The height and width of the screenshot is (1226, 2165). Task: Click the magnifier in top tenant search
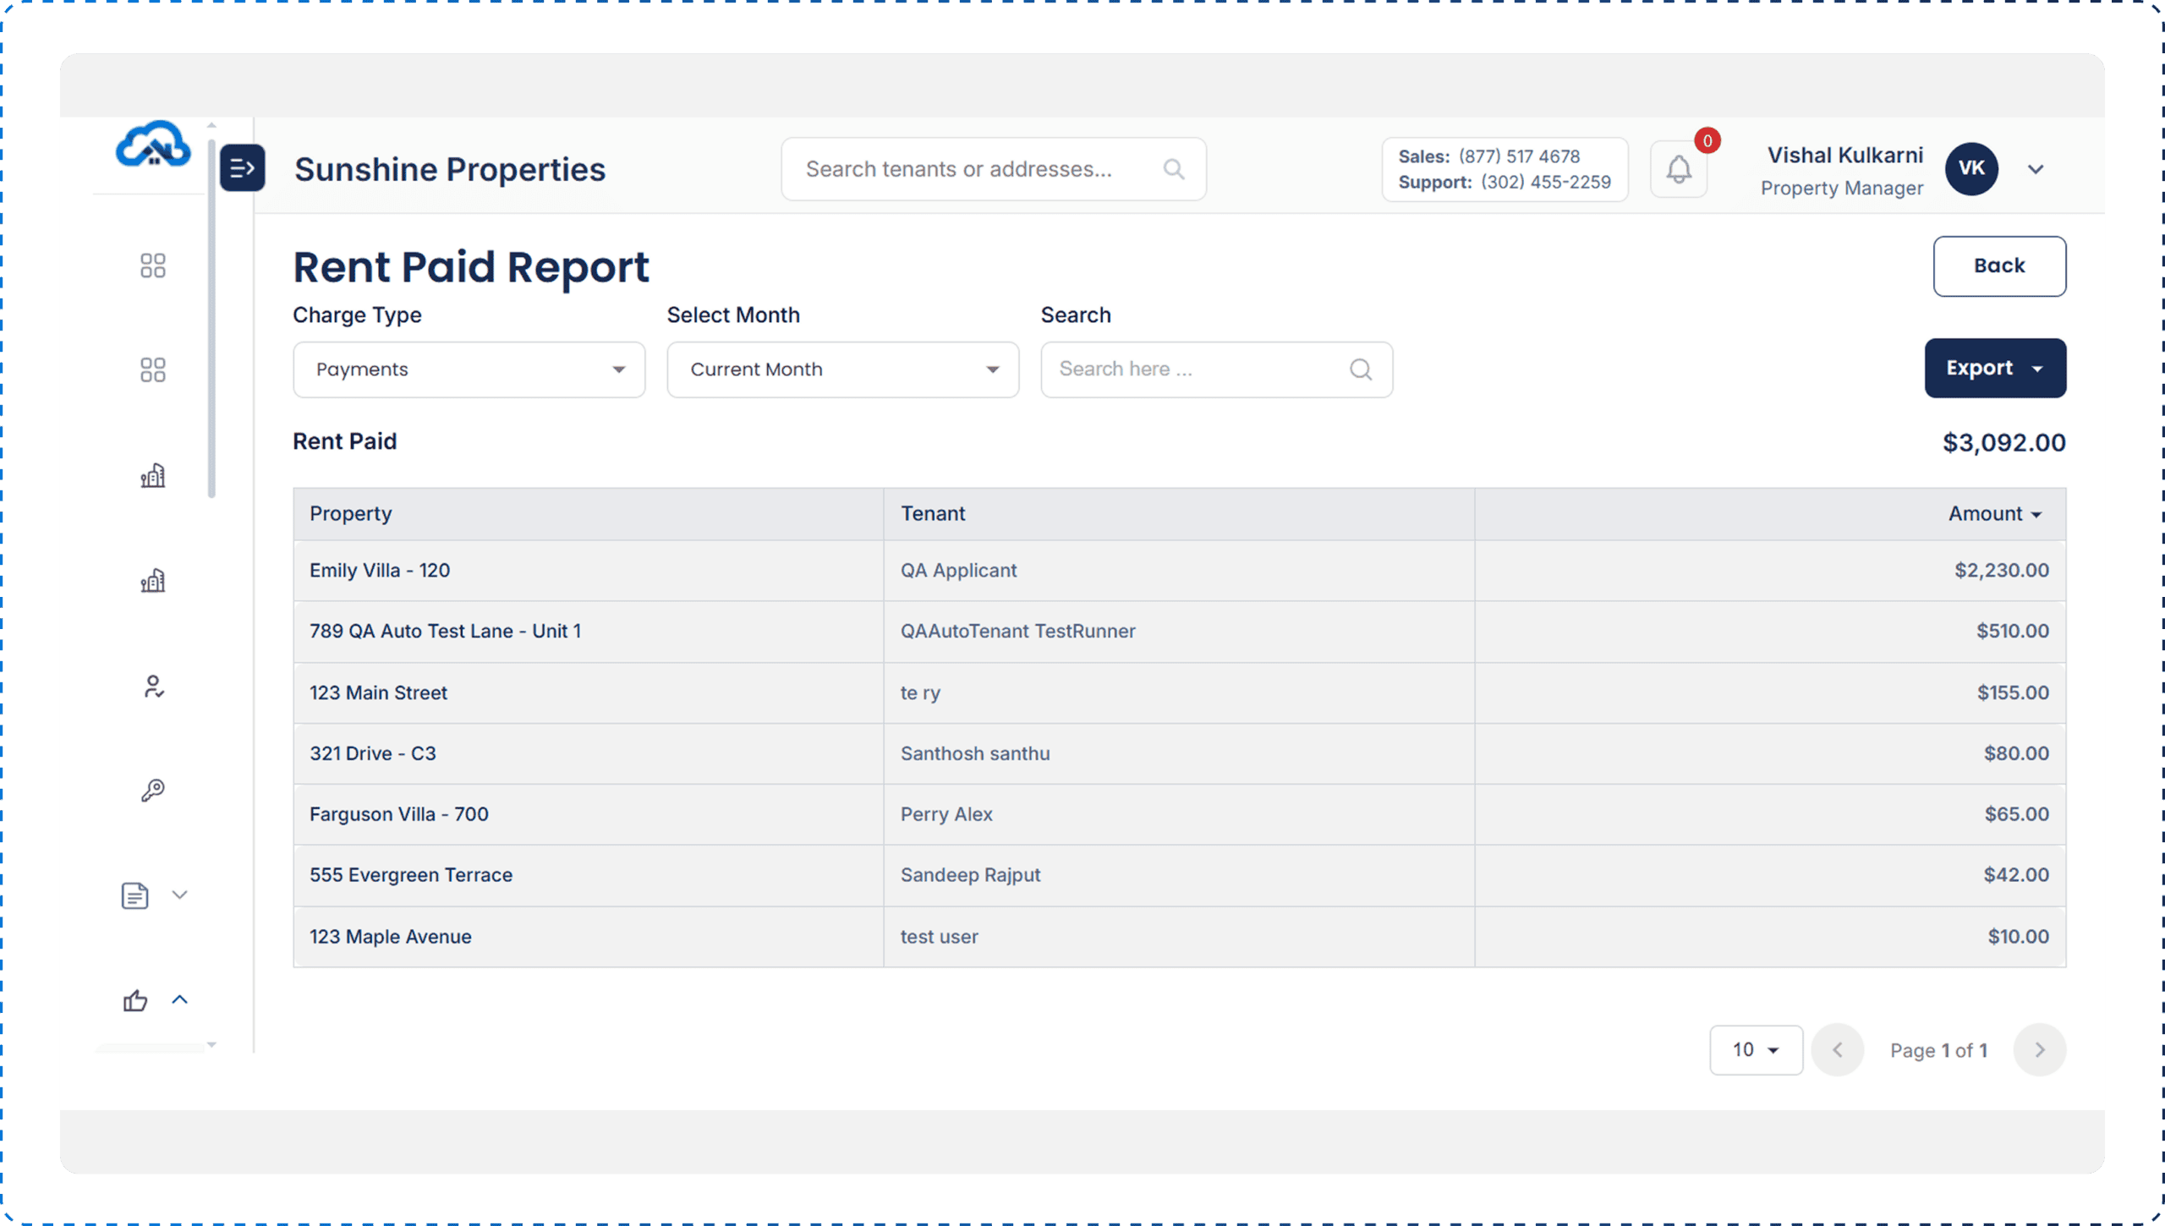point(1174,169)
